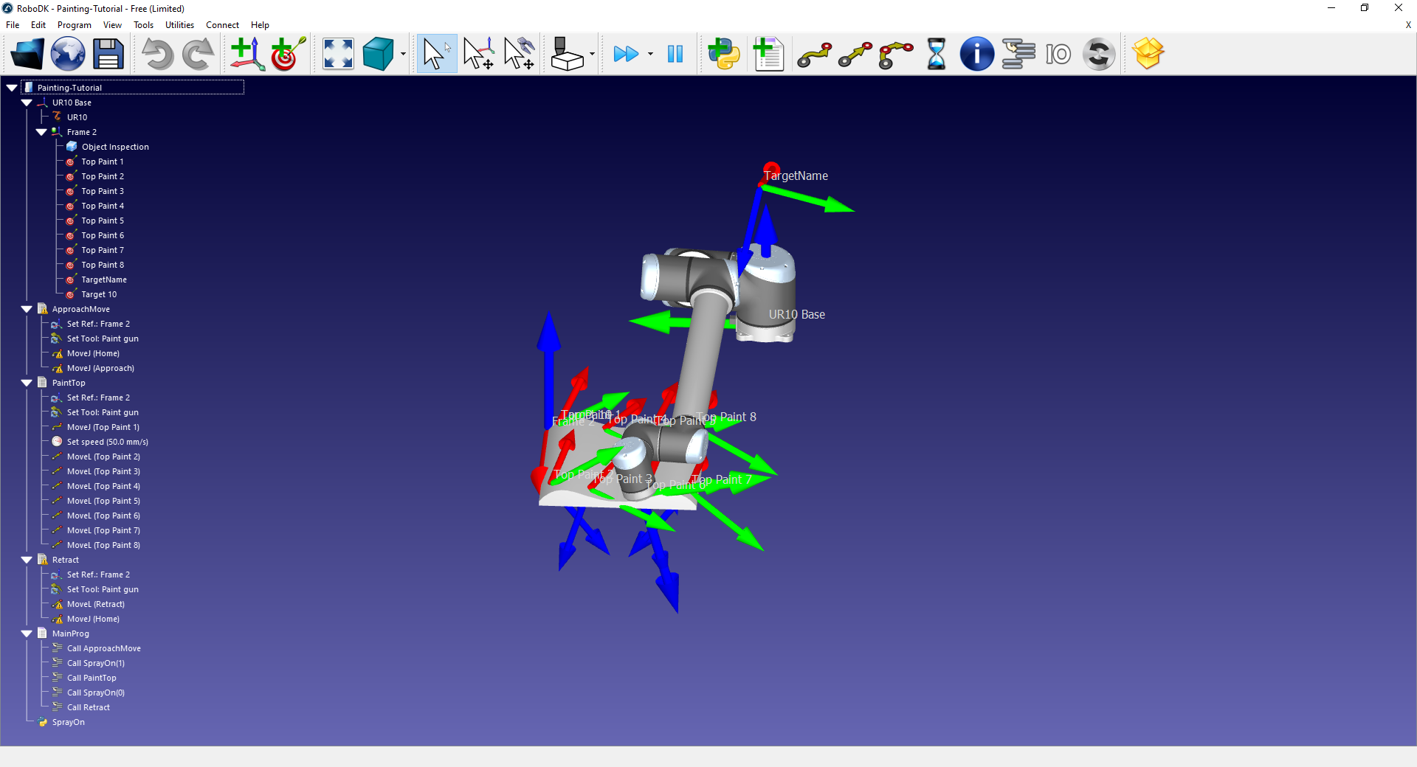1417x767 pixels.
Task: Select the Call SprayOn(1) instruction
Action: (95, 663)
